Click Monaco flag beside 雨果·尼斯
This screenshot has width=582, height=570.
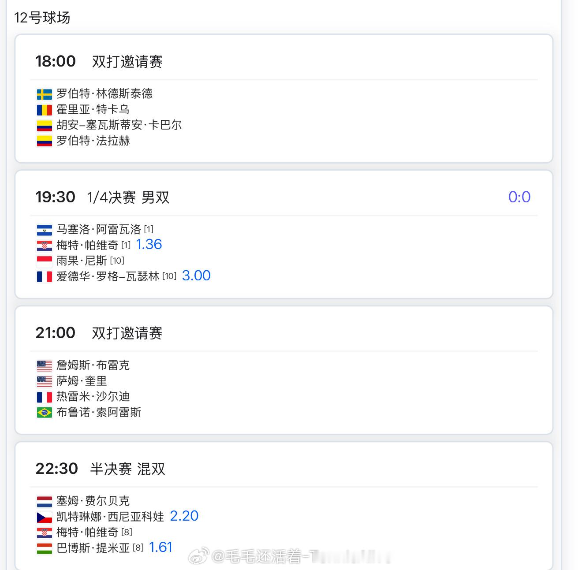[44, 261]
